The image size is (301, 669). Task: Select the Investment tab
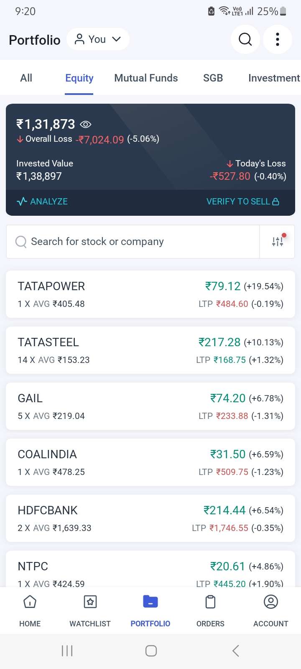pos(274,78)
